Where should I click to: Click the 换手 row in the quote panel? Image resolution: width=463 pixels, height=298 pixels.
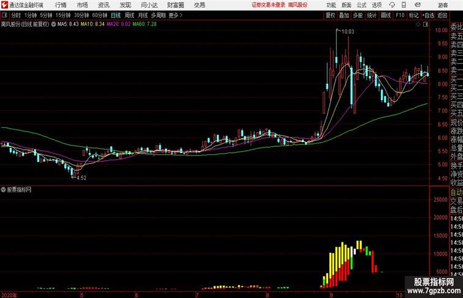(x=456, y=166)
